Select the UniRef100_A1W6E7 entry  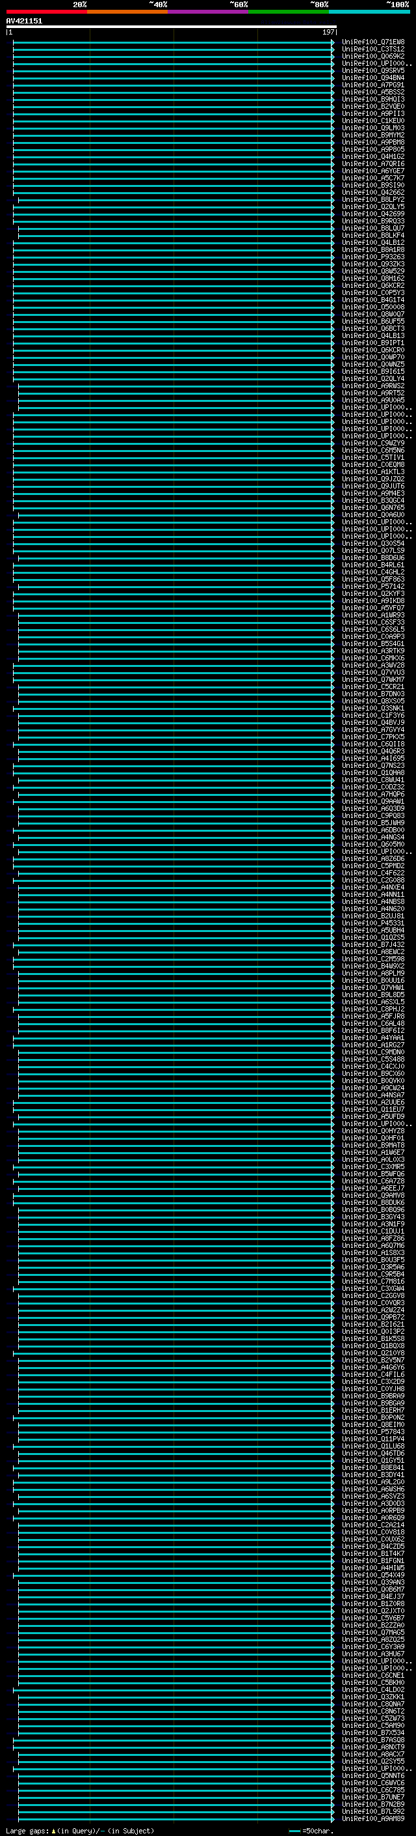click(373, 1153)
